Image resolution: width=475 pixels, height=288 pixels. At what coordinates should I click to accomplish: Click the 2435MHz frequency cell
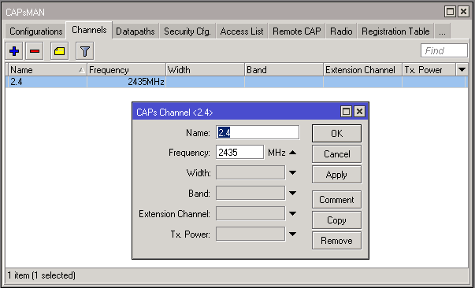[x=126, y=82]
